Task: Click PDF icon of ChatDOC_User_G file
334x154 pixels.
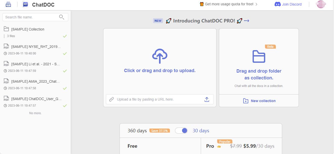Action: [6, 98]
